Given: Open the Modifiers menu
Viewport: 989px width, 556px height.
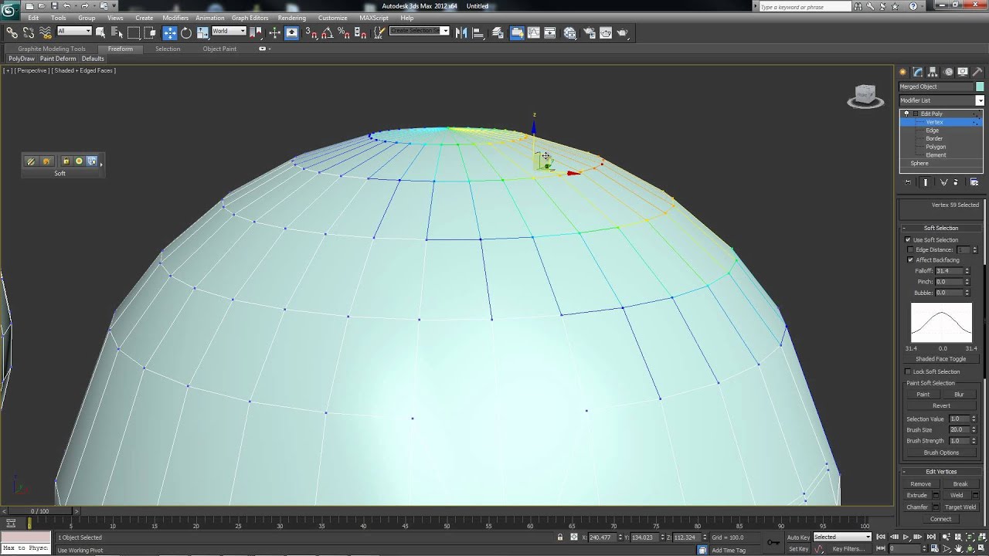Looking at the screenshot, I should click(175, 18).
